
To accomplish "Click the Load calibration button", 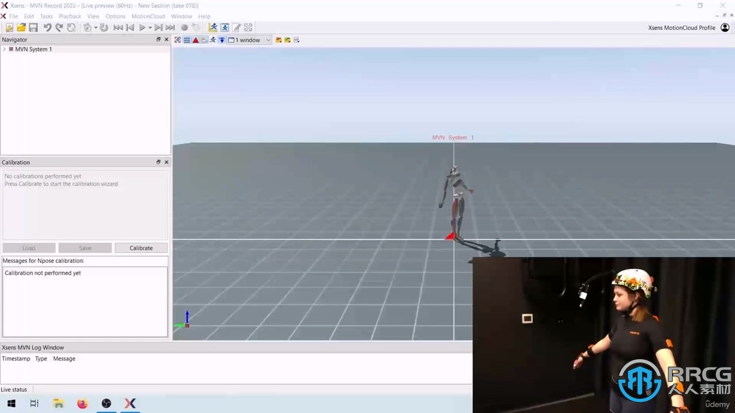I will pyautogui.click(x=29, y=248).
